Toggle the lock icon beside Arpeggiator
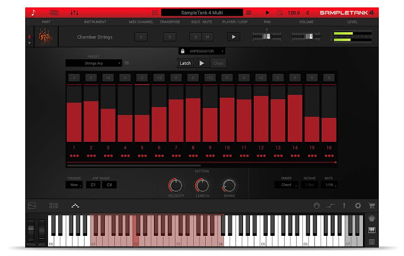404x256 pixels. 182,51
